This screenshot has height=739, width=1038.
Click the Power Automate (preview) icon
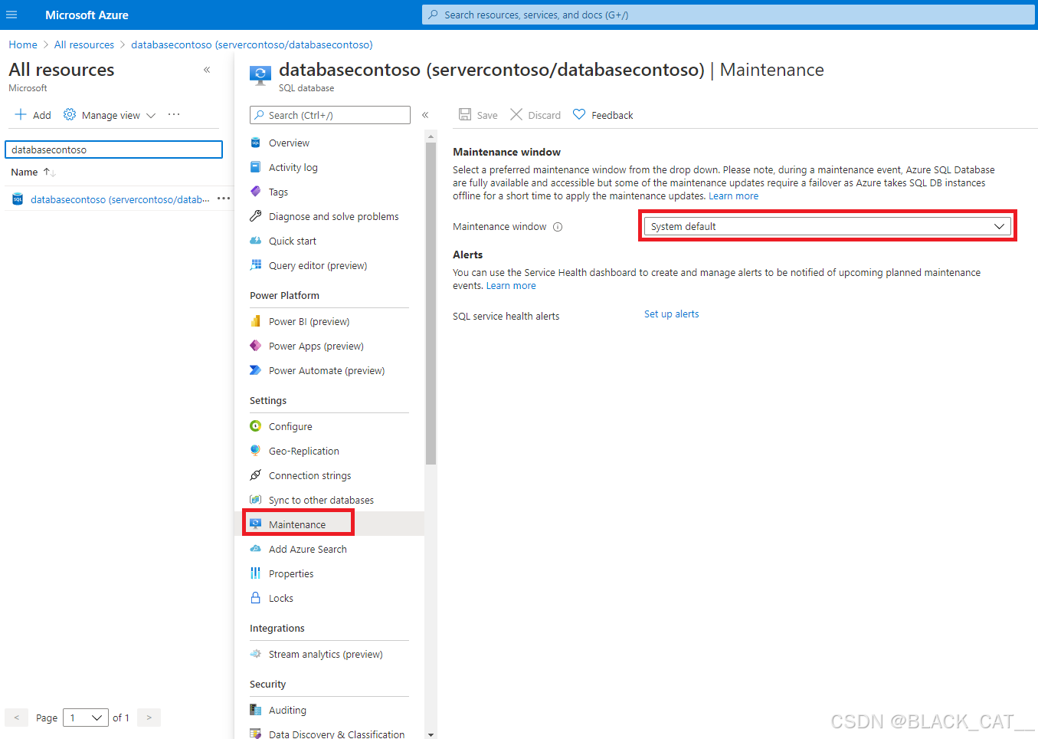pyautogui.click(x=256, y=370)
